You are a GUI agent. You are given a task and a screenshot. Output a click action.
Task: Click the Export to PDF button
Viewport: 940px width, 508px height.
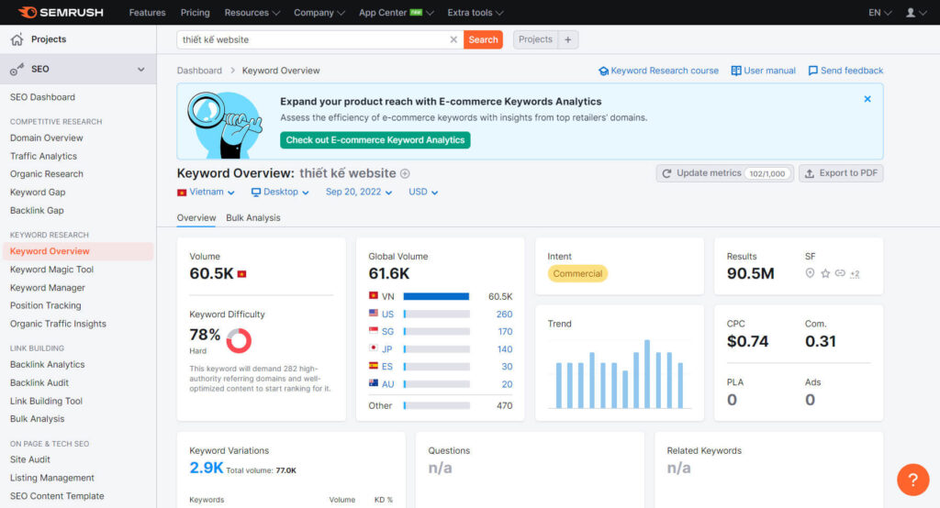[841, 173]
